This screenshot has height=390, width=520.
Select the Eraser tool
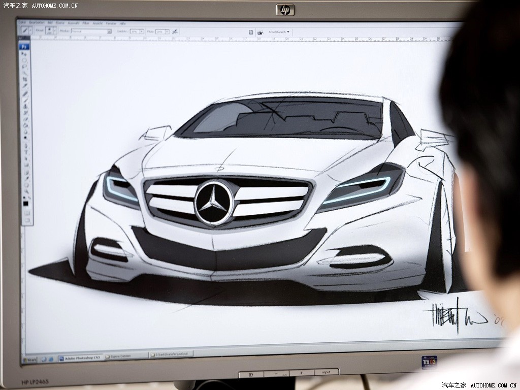(25, 119)
